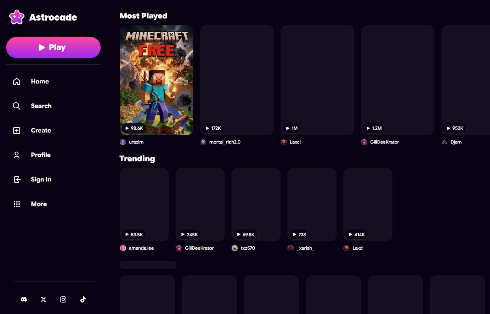Image resolution: width=490 pixels, height=314 pixels.
Task: Click Laxci's avatar under Most Played
Action: (284, 142)
